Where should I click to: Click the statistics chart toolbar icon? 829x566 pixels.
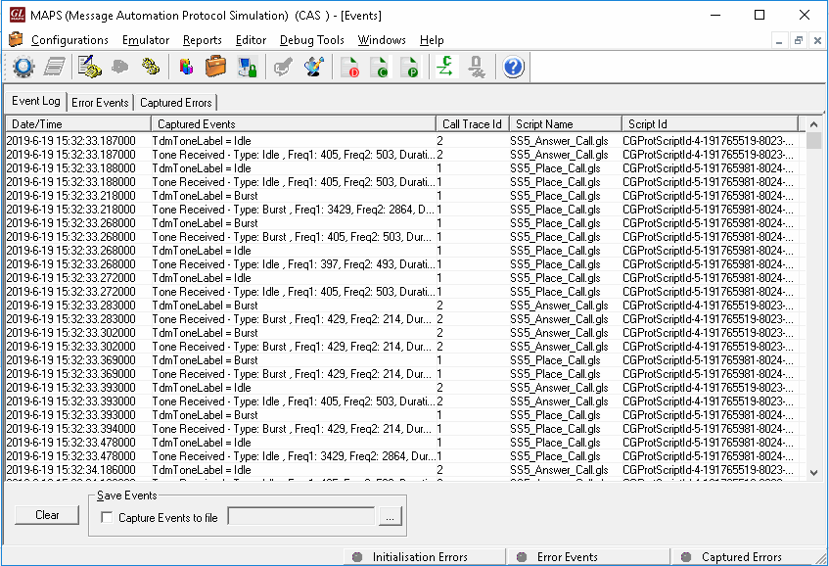coord(186,66)
